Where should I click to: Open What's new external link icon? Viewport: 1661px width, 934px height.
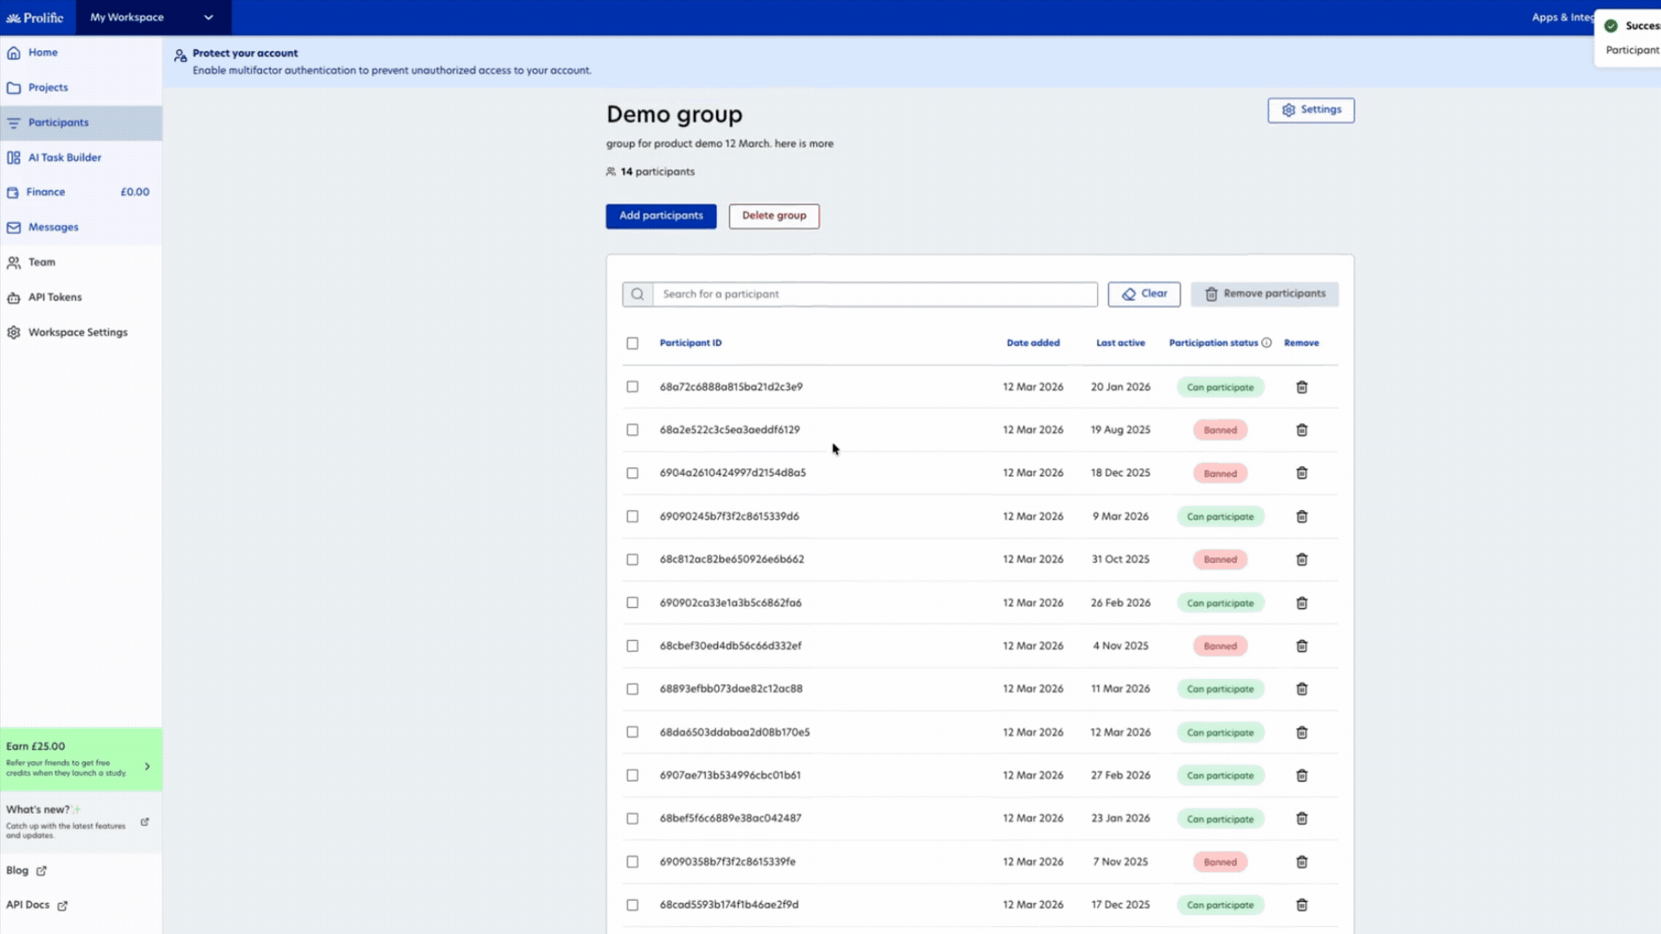click(x=144, y=822)
